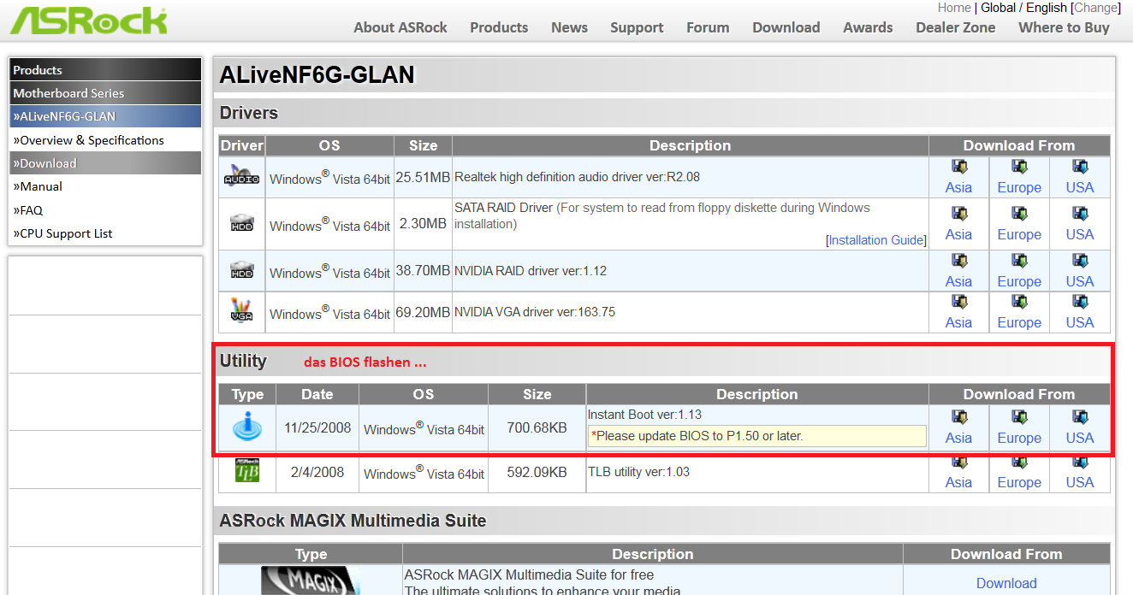Click the NVIDIA RAID driver HDD icon
This screenshot has width=1133, height=595.
(241, 271)
